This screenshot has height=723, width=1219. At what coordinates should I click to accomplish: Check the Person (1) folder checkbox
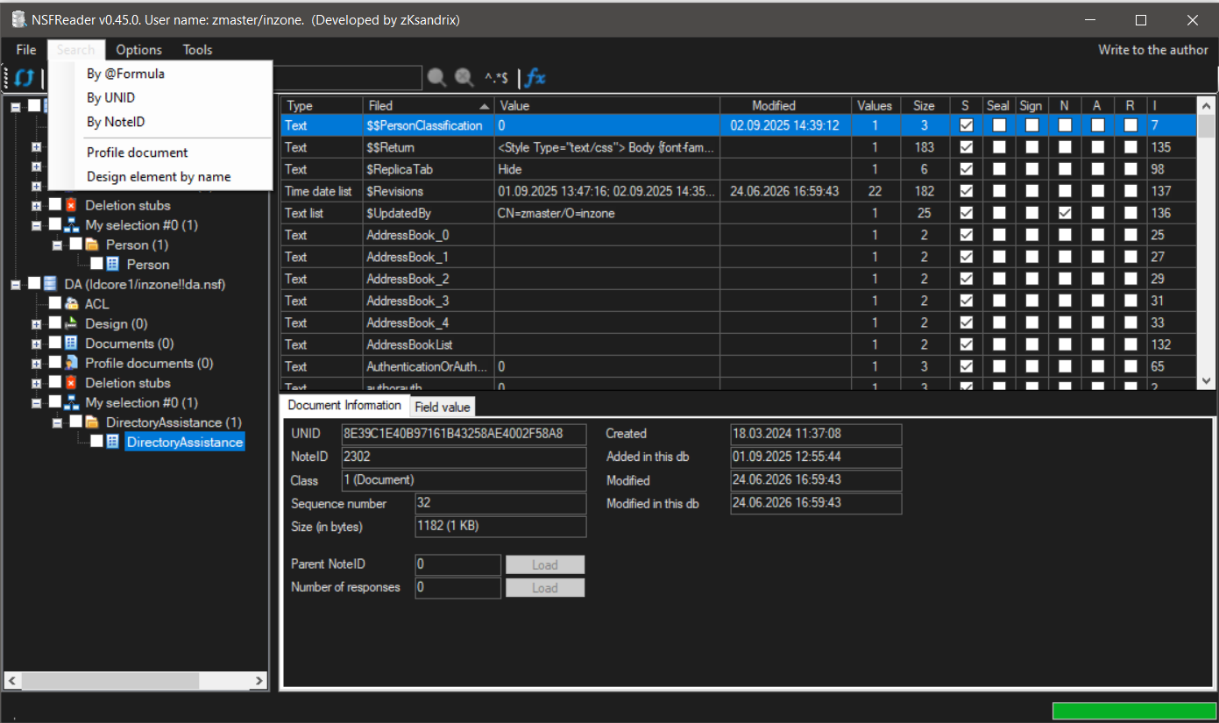coord(75,245)
